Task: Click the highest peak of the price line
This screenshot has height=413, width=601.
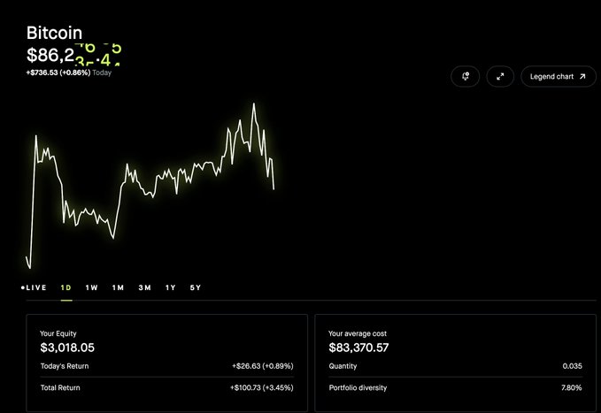Action: tap(254, 103)
